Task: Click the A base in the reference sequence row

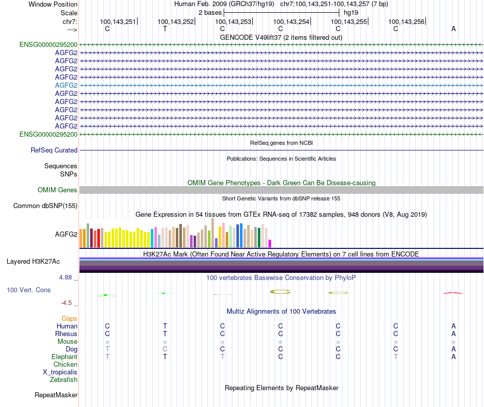Action: (x=453, y=29)
